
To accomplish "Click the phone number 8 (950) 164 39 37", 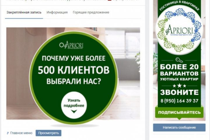I will (179, 101).
